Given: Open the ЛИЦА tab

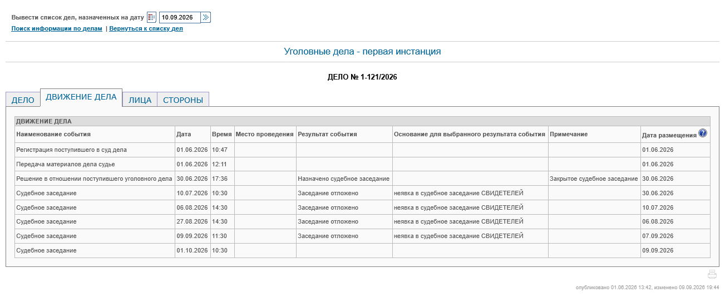Looking at the screenshot, I should coord(140,100).
